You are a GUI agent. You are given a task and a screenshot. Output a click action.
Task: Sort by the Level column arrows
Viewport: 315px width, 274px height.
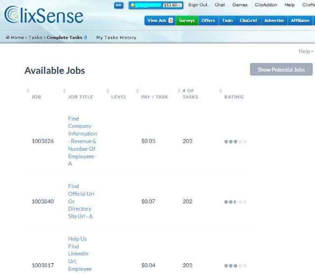tap(108, 91)
